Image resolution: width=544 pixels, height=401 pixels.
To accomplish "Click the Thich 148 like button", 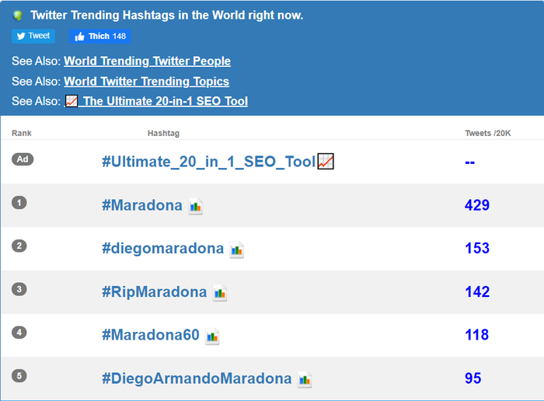I will coord(100,36).
